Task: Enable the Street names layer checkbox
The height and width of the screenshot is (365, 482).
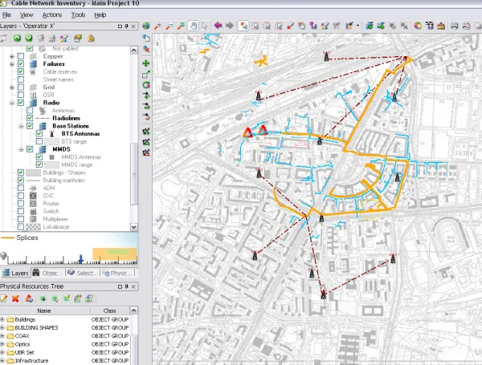Action: [x=21, y=79]
